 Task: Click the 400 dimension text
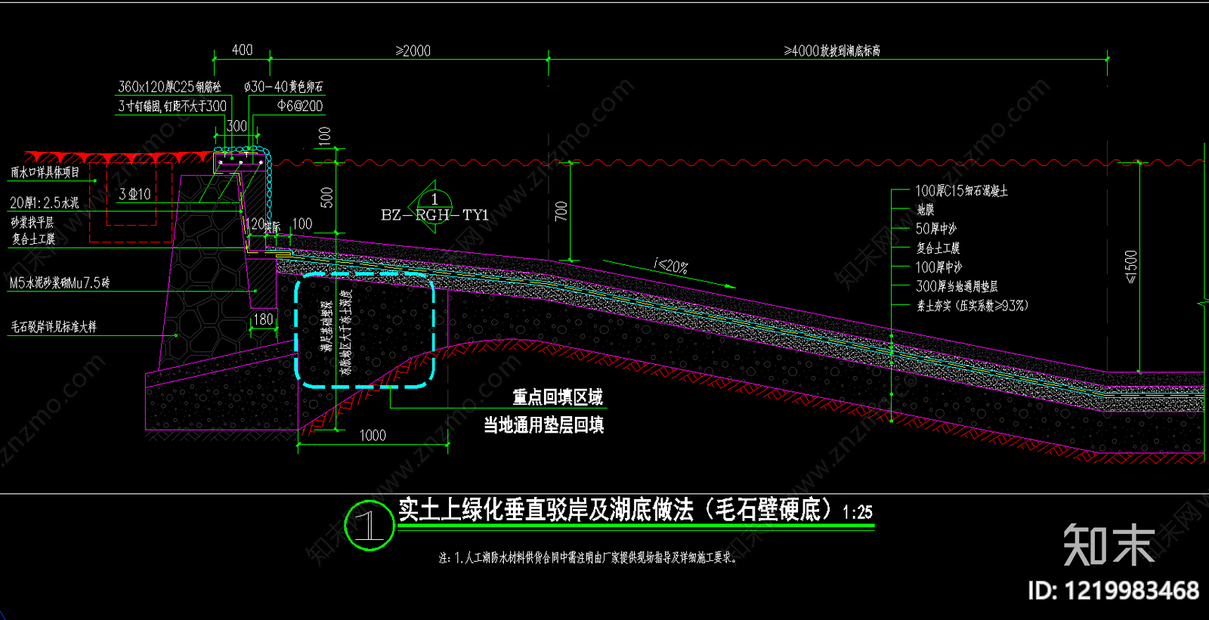[242, 50]
